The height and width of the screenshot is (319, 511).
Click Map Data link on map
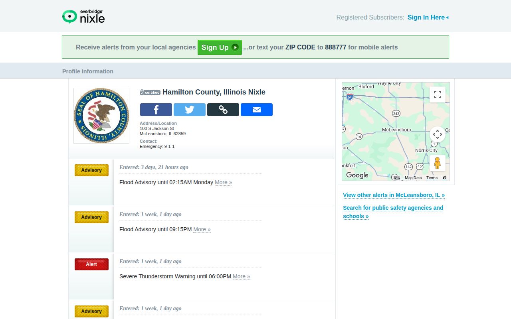click(x=413, y=178)
